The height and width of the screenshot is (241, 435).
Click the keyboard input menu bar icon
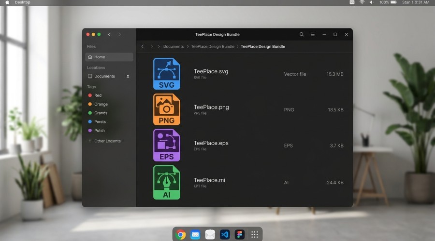pyautogui.click(x=352, y=2)
